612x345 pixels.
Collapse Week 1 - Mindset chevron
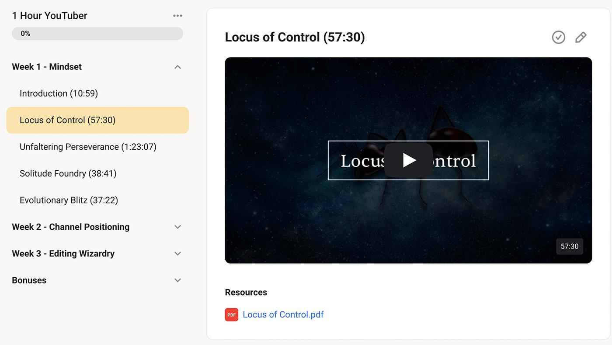click(177, 67)
